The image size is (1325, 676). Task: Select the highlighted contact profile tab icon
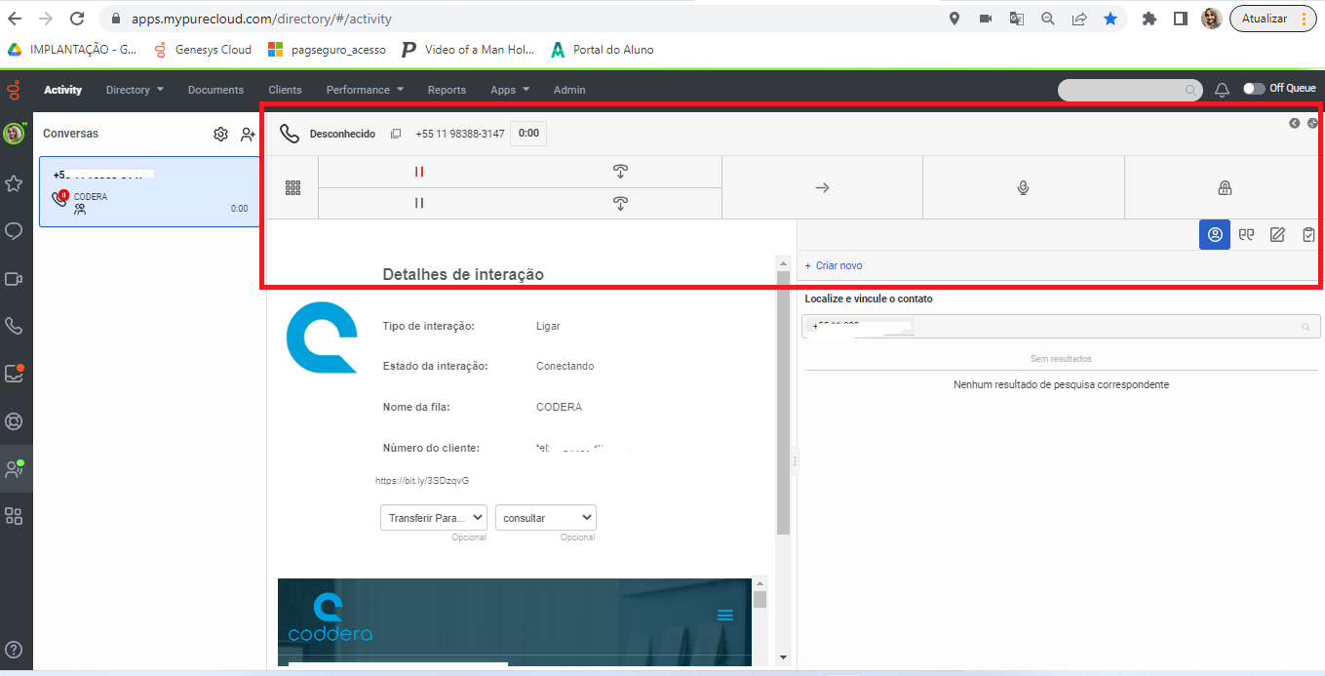pyautogui.click(x=1214, y=234)
